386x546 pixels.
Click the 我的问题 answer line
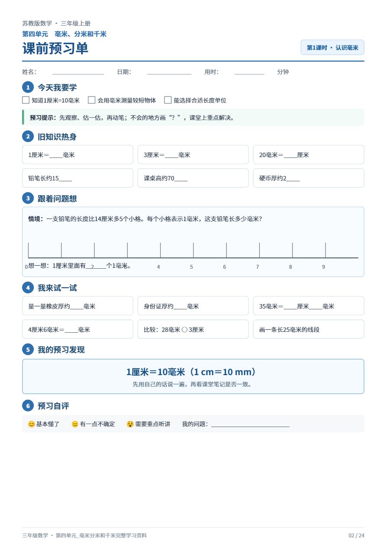[x=250, y=424]
